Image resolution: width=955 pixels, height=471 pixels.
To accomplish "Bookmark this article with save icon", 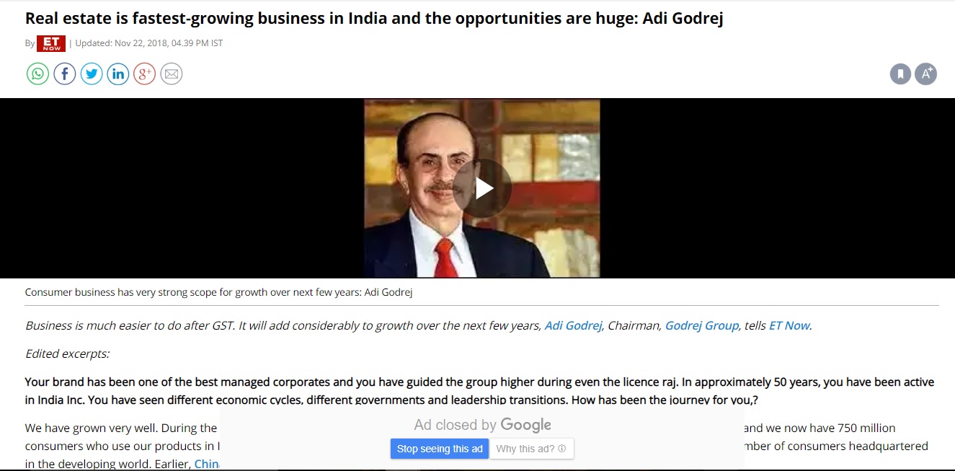I will click(900, 74).
